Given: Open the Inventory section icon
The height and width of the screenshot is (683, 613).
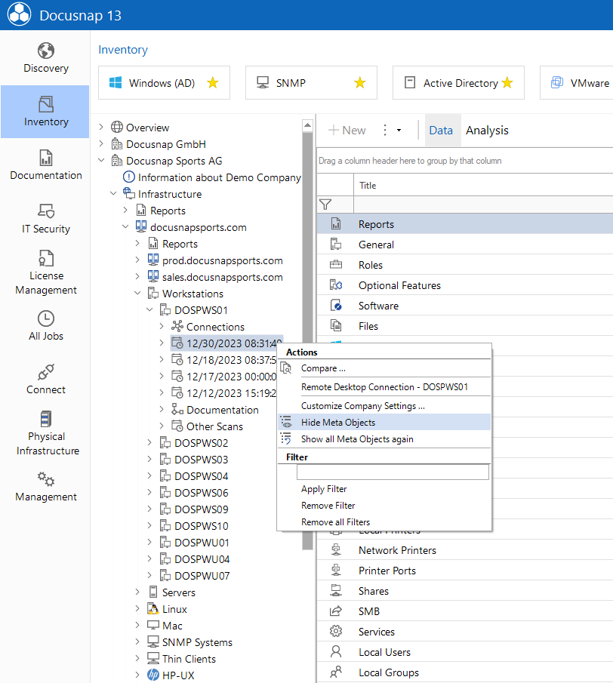Looking at the screenshot, I should pos(46,104).
